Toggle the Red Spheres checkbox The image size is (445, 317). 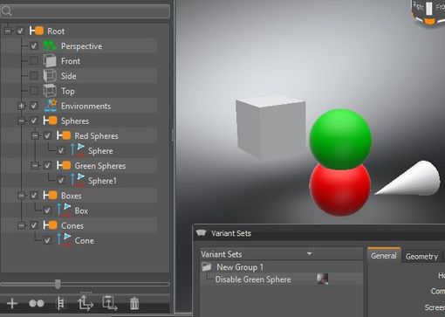[47, 135]
